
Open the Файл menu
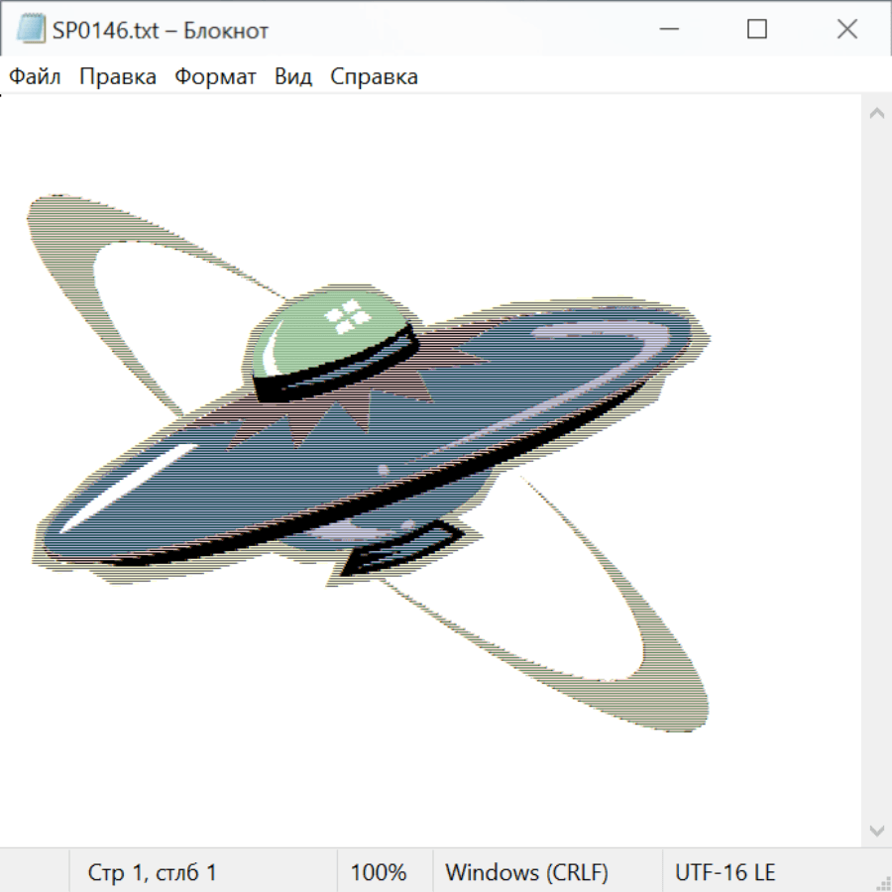coord(36,77)
